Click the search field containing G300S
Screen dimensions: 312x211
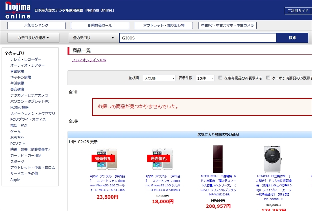click(198, 38)
